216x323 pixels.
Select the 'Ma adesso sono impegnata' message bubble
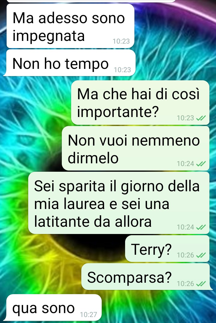70,26
